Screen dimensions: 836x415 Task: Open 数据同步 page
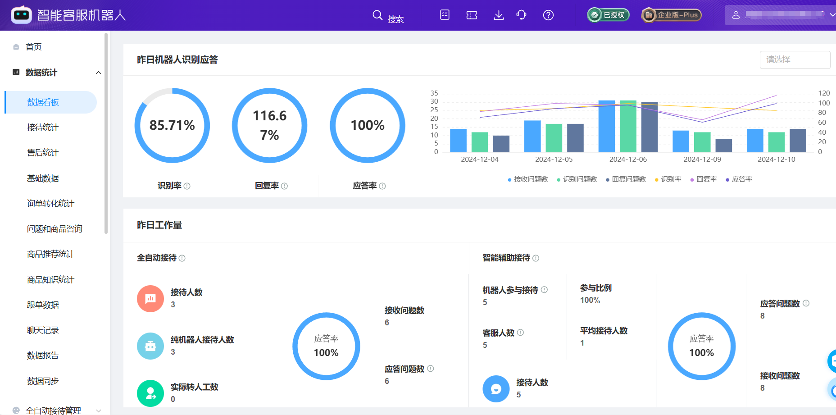[x=43, y=381]
